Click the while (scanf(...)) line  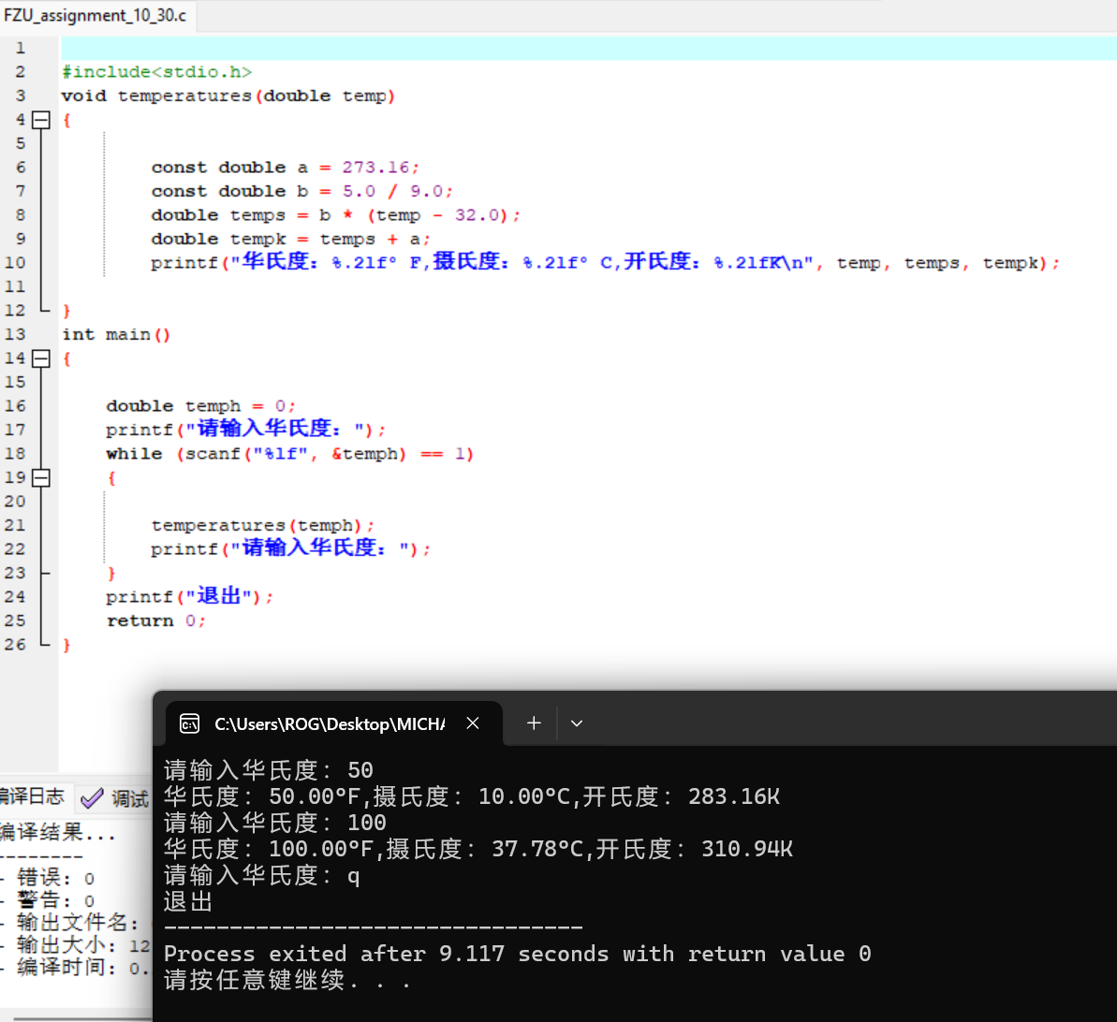[x=290, y=454]
